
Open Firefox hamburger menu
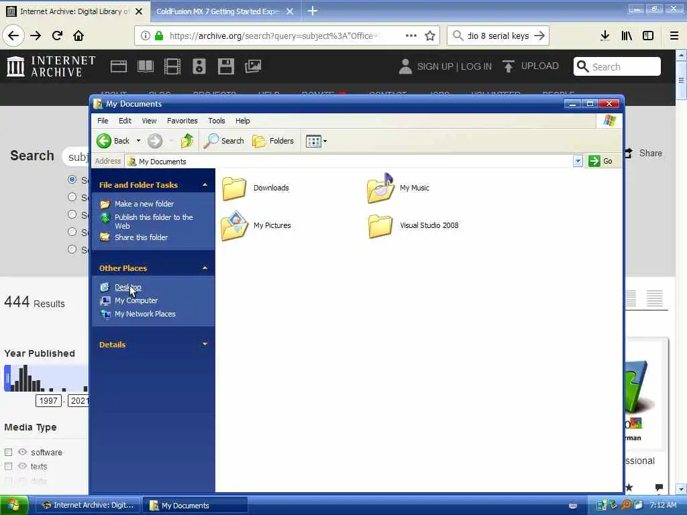tap(674, 36)
